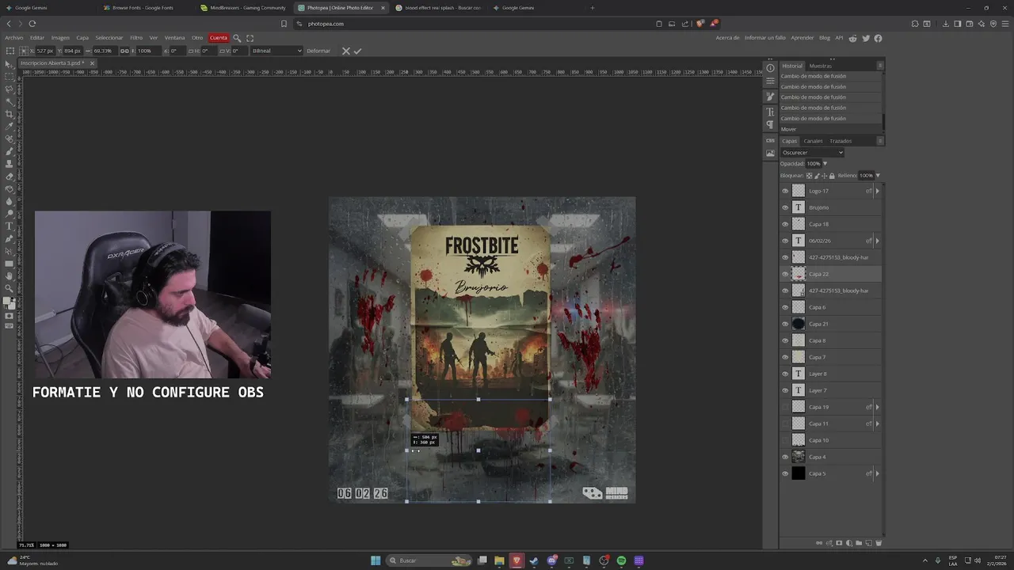The height and width of the screenshot is (570, 1014).
Task: Select the Move tool
Action: pyautogui.click(x=10, y=64)
